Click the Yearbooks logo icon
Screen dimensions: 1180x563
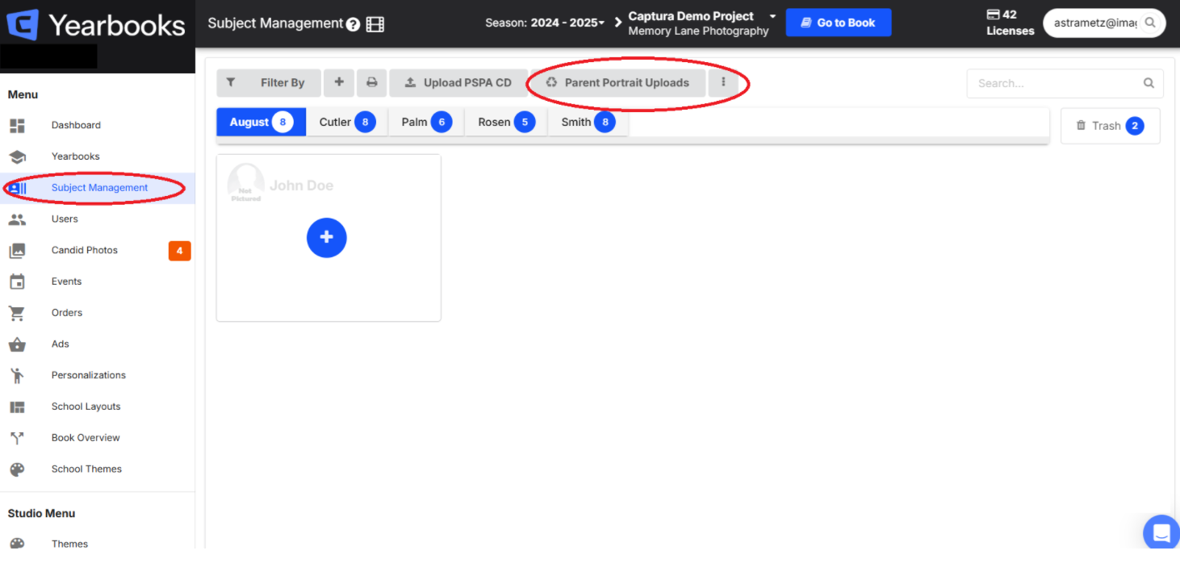pos(23,24)
